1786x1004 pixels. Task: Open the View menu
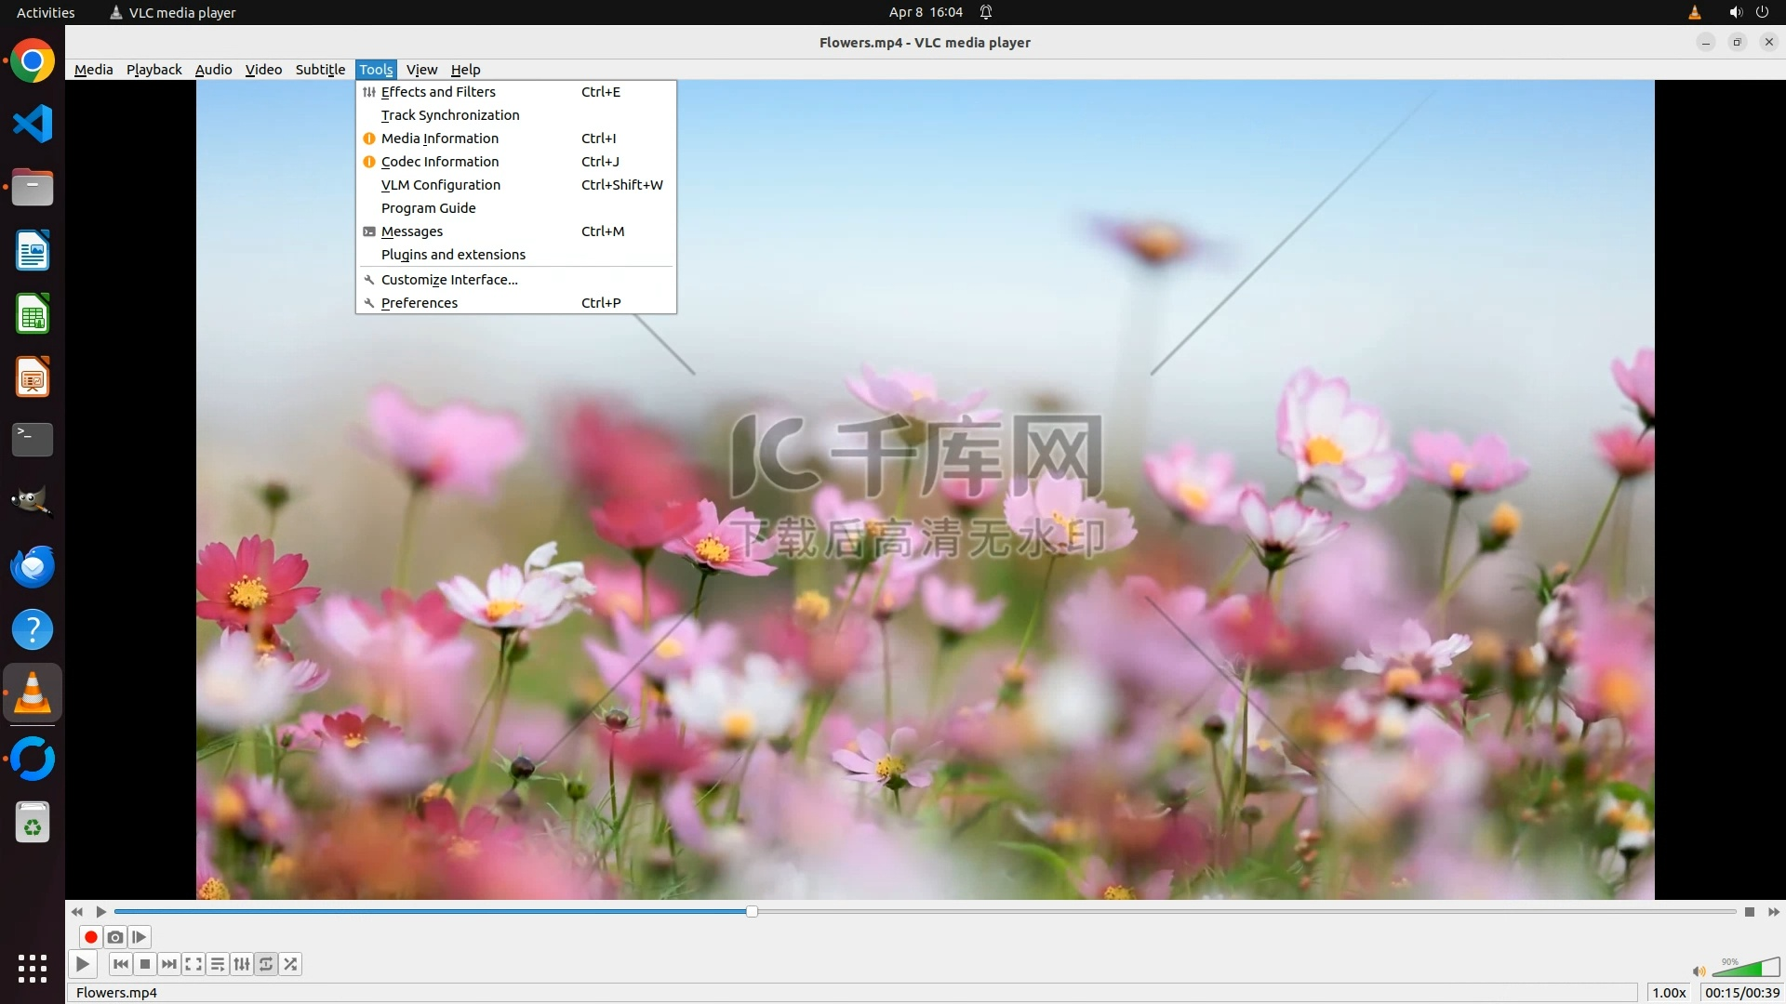pyautogui.click(x=421, y=70)
